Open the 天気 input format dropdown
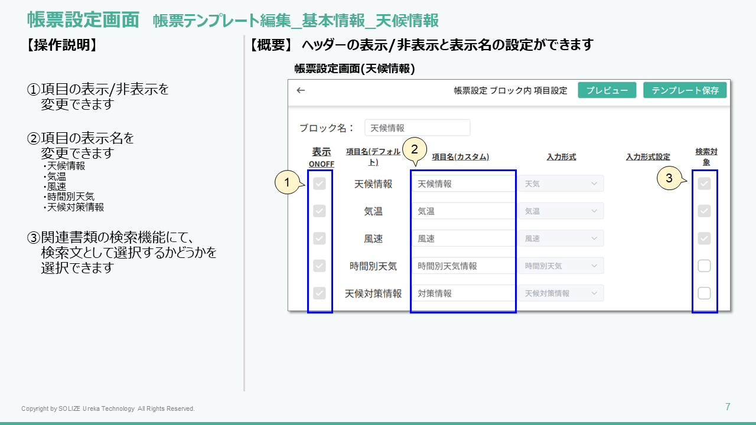756x425 pixels. (x=561, y=184)
